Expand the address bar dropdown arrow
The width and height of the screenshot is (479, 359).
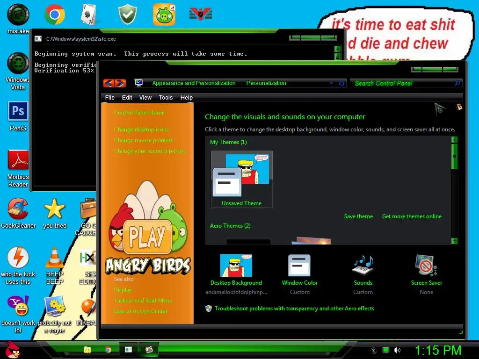pyautogui.click(x=331, y=83)
